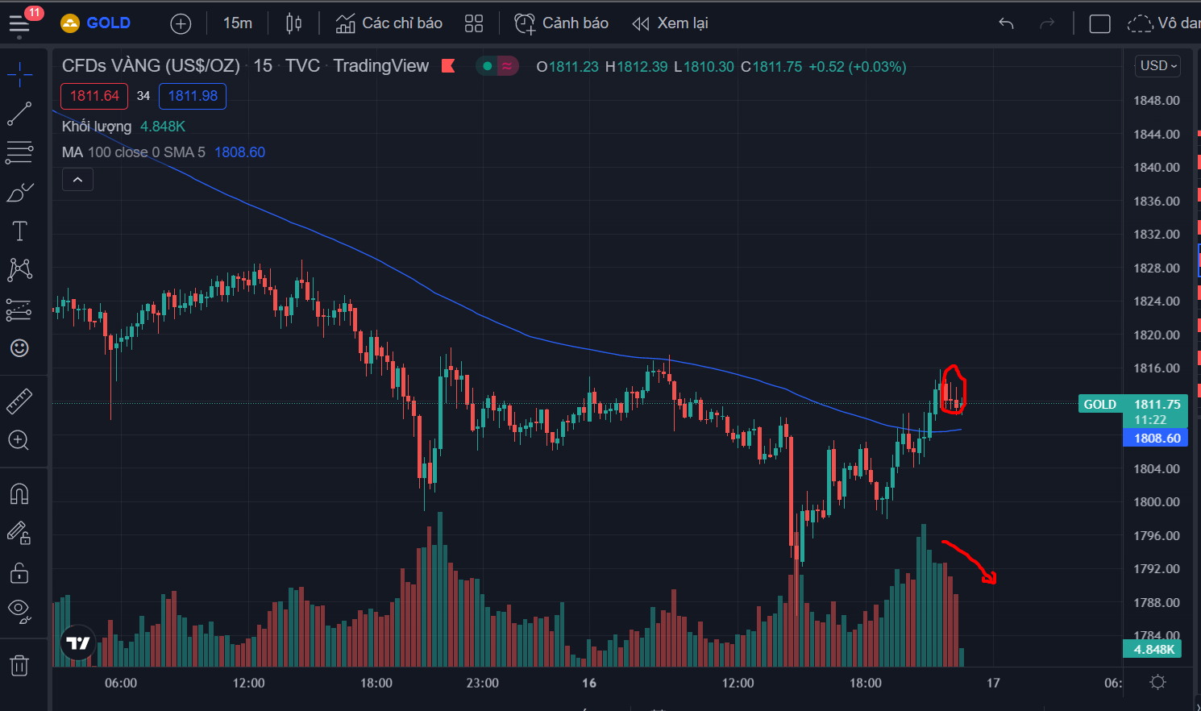The width and height of the screenshot is (1201, 711).
Task: Collapse the indicator legend with chevron
Action: pyautogui.click(x=77, y=180)
